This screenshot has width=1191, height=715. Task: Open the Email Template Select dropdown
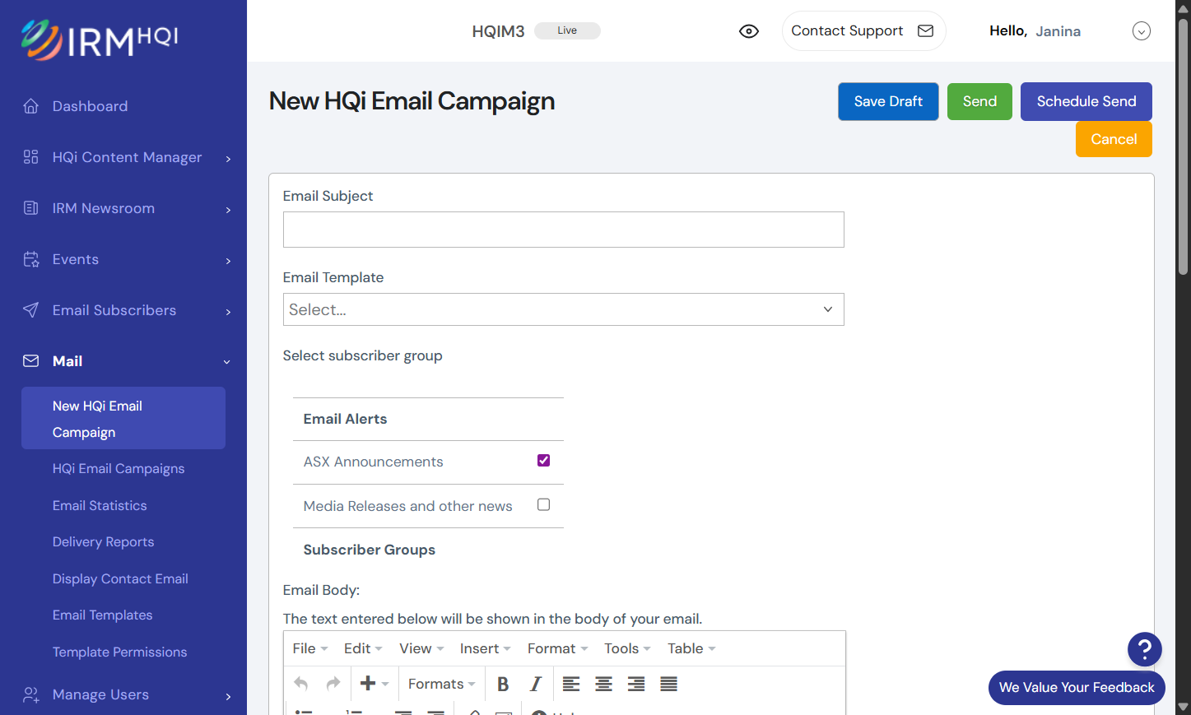click(x=564, y=309)
